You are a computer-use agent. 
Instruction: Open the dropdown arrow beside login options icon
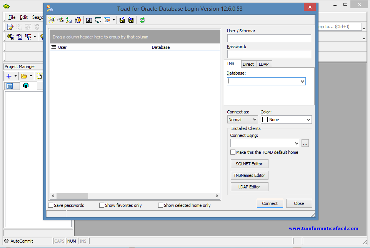click(x=113, y=20)
